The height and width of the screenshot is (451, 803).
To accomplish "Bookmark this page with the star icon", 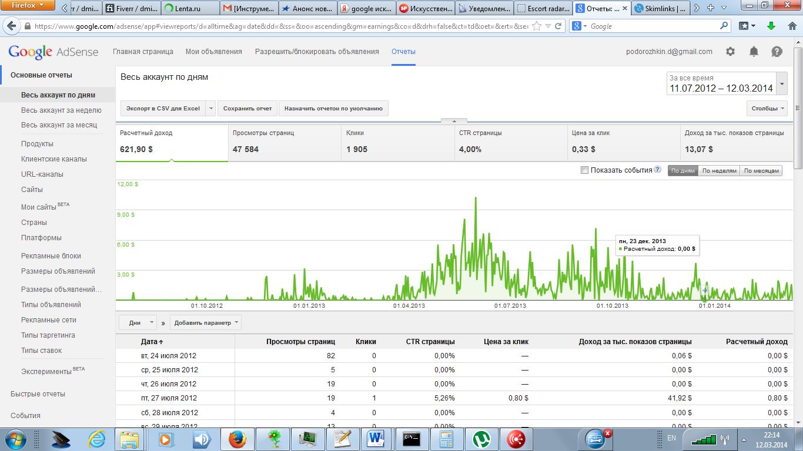I will 536,26.
